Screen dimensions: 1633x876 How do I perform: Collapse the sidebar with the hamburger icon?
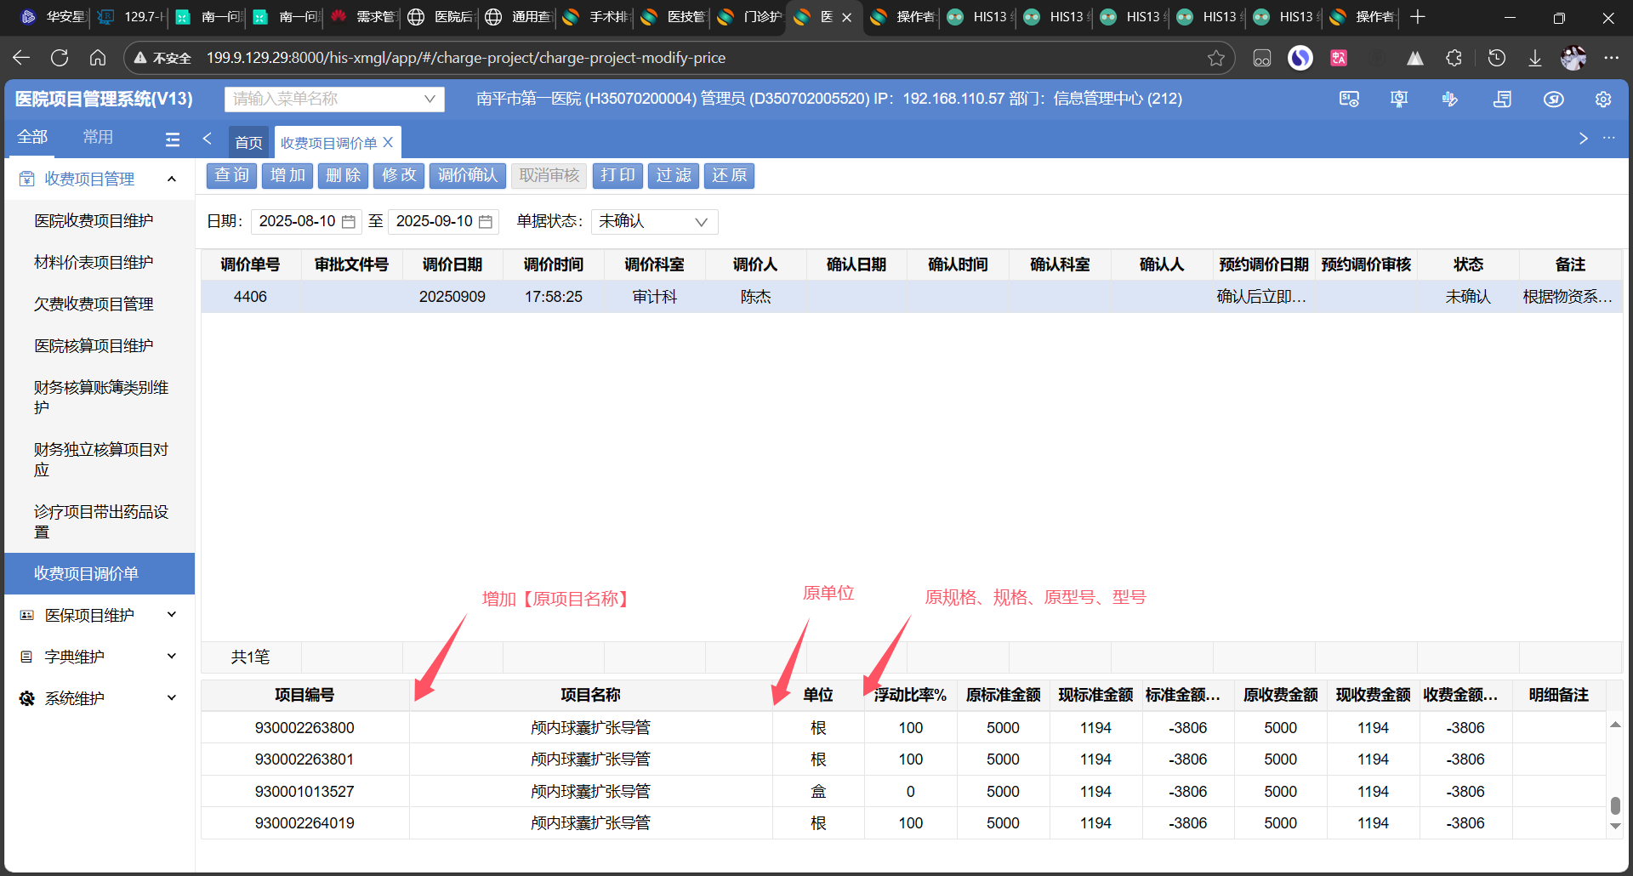[173, 139]
